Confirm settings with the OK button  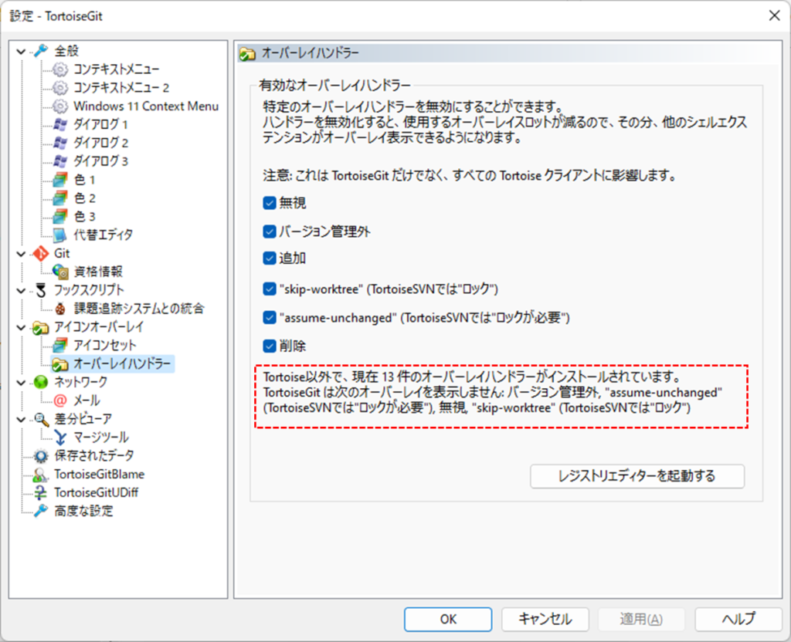coord(448,620)
